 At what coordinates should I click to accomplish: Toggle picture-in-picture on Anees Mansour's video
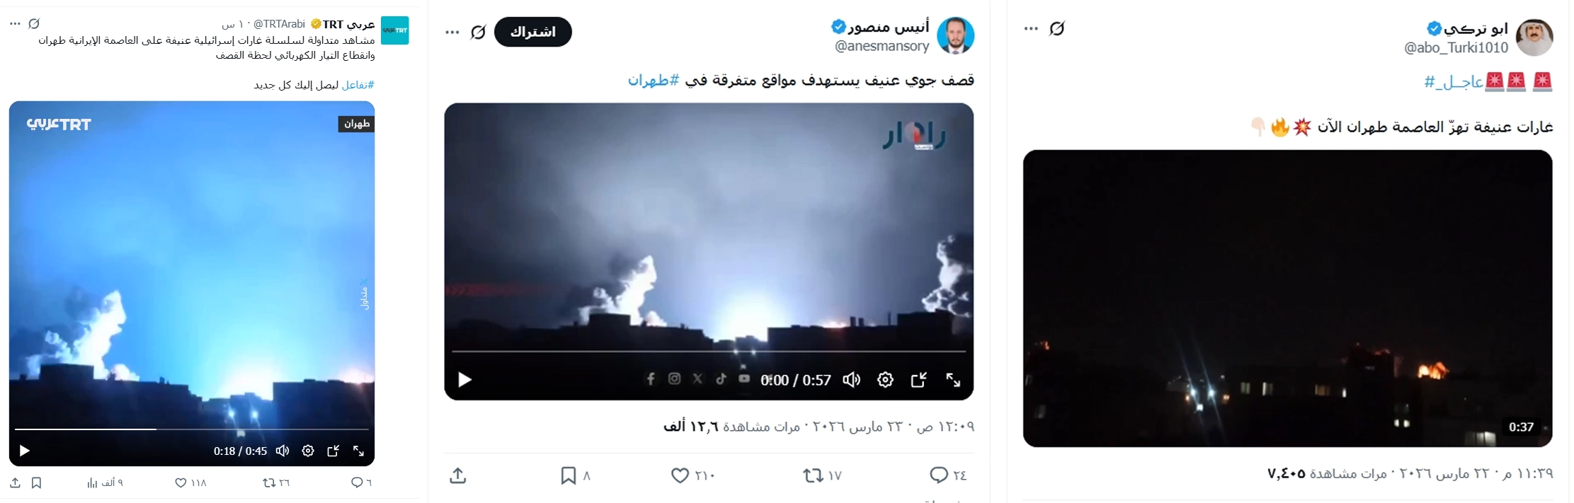[919, 380]
